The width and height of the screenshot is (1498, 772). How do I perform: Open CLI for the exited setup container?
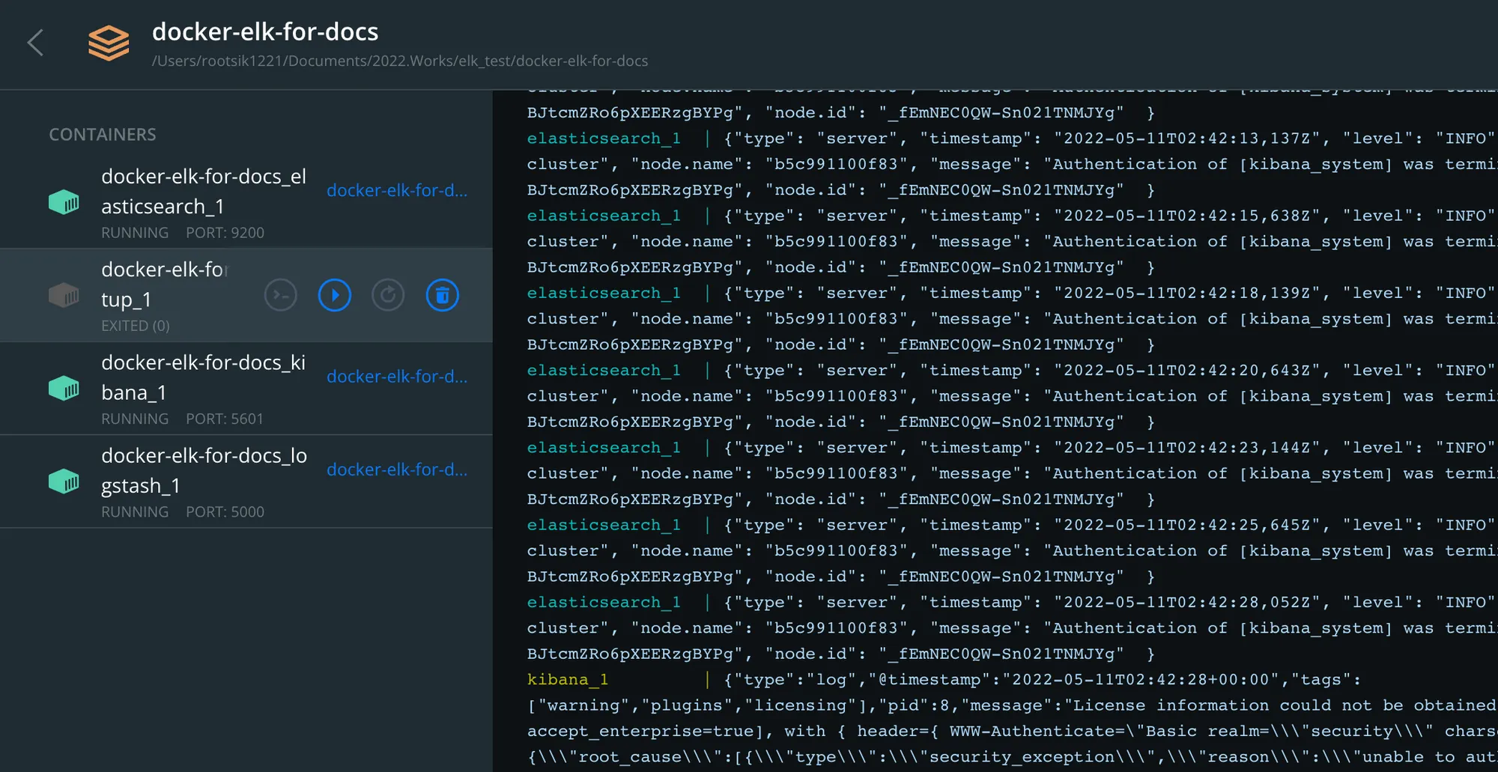coord(281,295)
